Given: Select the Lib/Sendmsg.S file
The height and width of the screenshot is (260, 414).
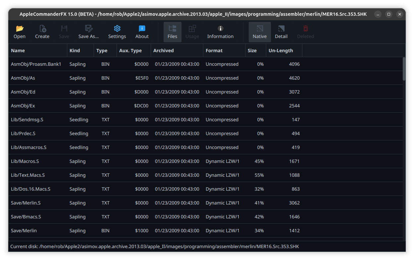Looking at the screenshot, I should [x=205, y=120].
